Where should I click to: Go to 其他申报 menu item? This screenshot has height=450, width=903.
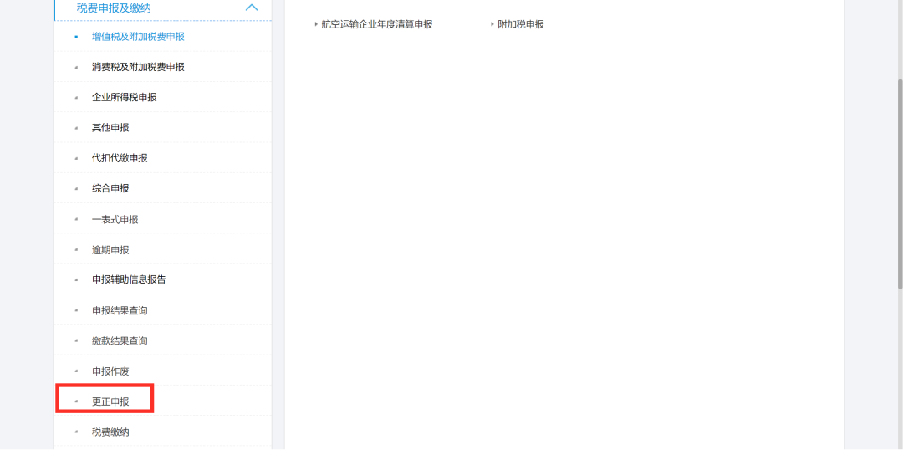click(x=110, y=127)
